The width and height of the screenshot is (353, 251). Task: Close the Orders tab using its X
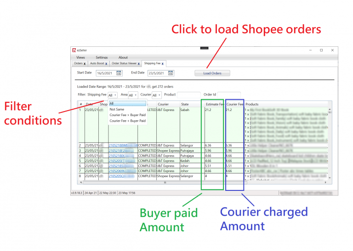click(85, 64)
